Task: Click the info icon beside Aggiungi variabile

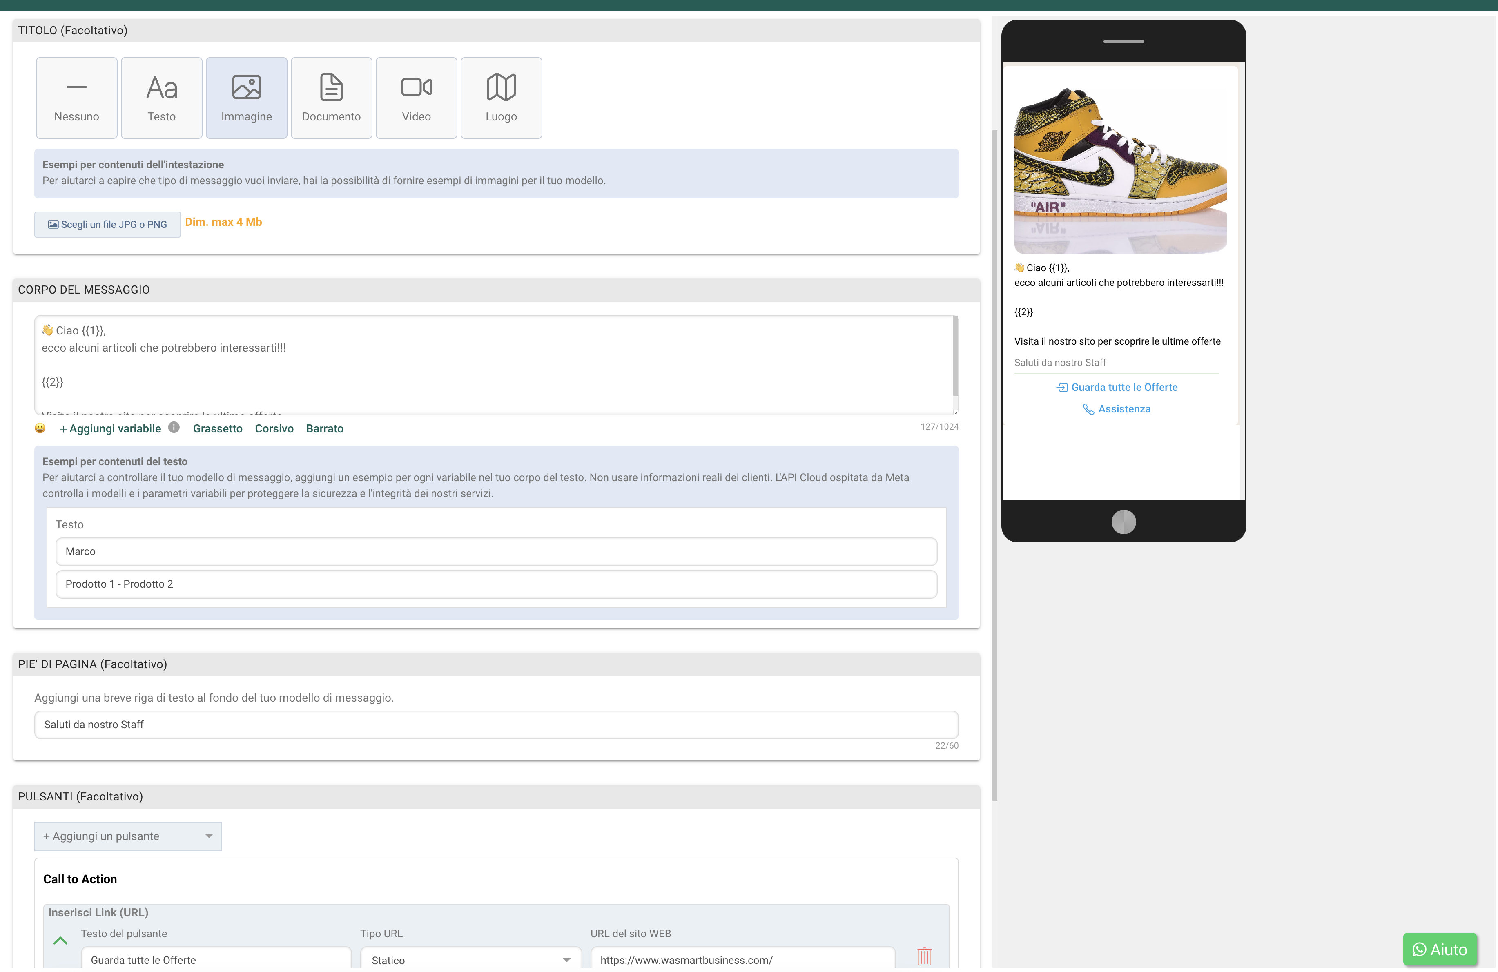Action: click(174, 428)
